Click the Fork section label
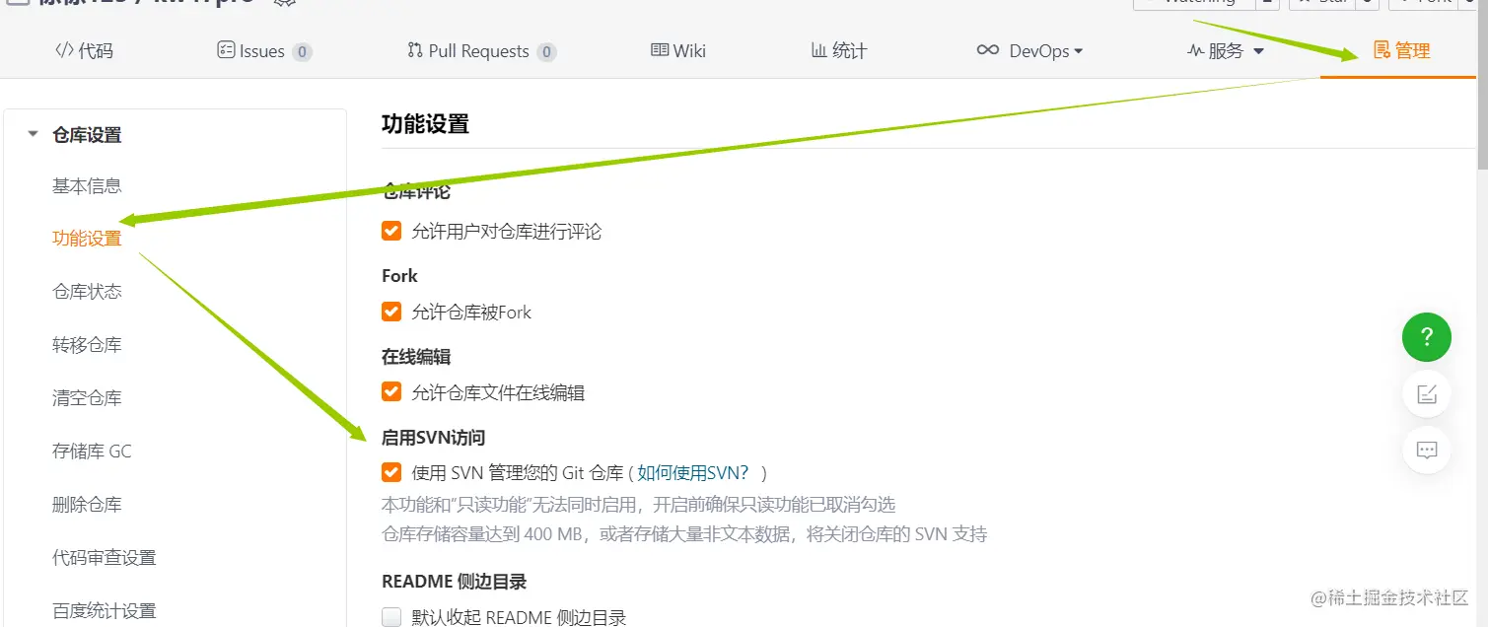Screen dimensions: 1488x627 [x=399, y=276]
